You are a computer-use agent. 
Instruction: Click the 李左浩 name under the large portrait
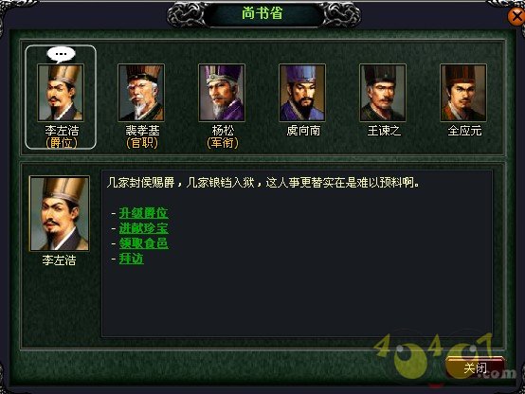pos(60,260)
